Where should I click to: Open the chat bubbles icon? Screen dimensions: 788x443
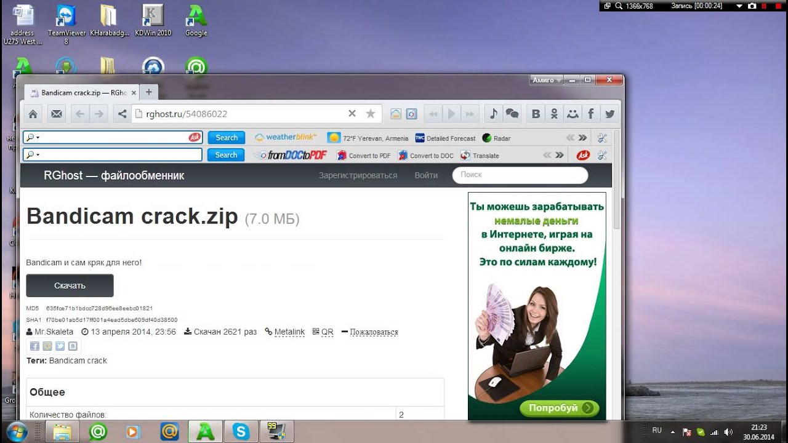[512, 114]
